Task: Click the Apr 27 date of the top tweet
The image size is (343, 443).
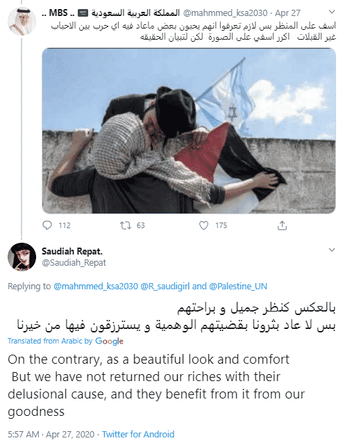Action: tap(287, 13)
